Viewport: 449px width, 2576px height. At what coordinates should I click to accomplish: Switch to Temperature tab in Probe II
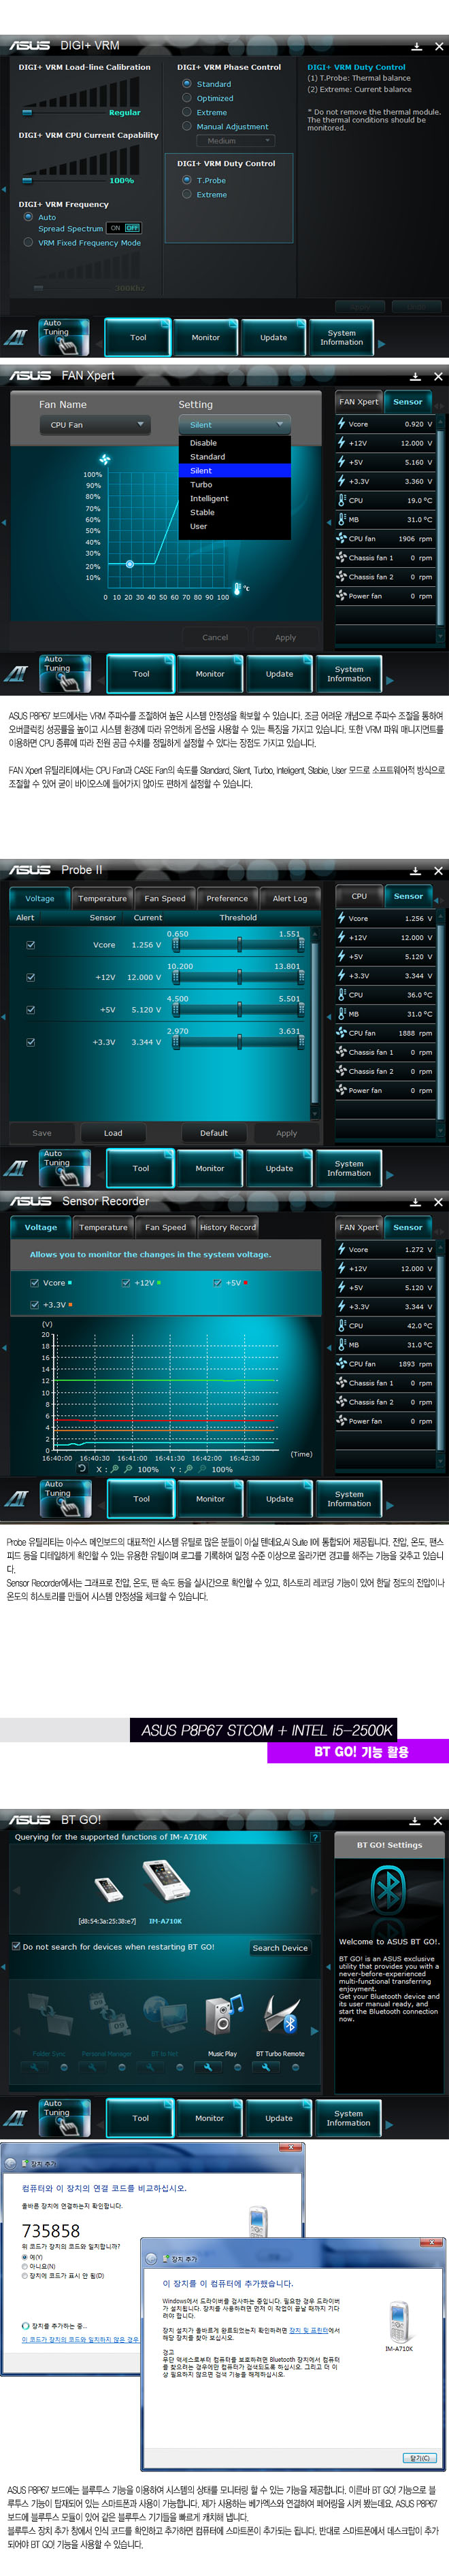click(102, 898)
